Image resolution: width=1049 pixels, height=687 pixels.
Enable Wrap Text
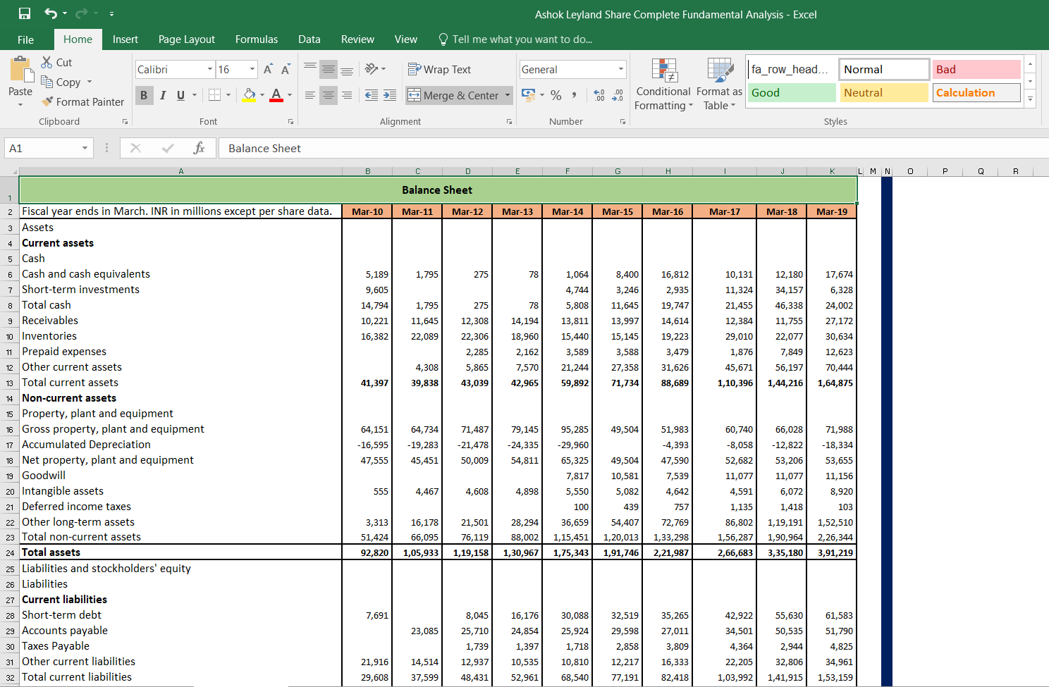(439, 69)
